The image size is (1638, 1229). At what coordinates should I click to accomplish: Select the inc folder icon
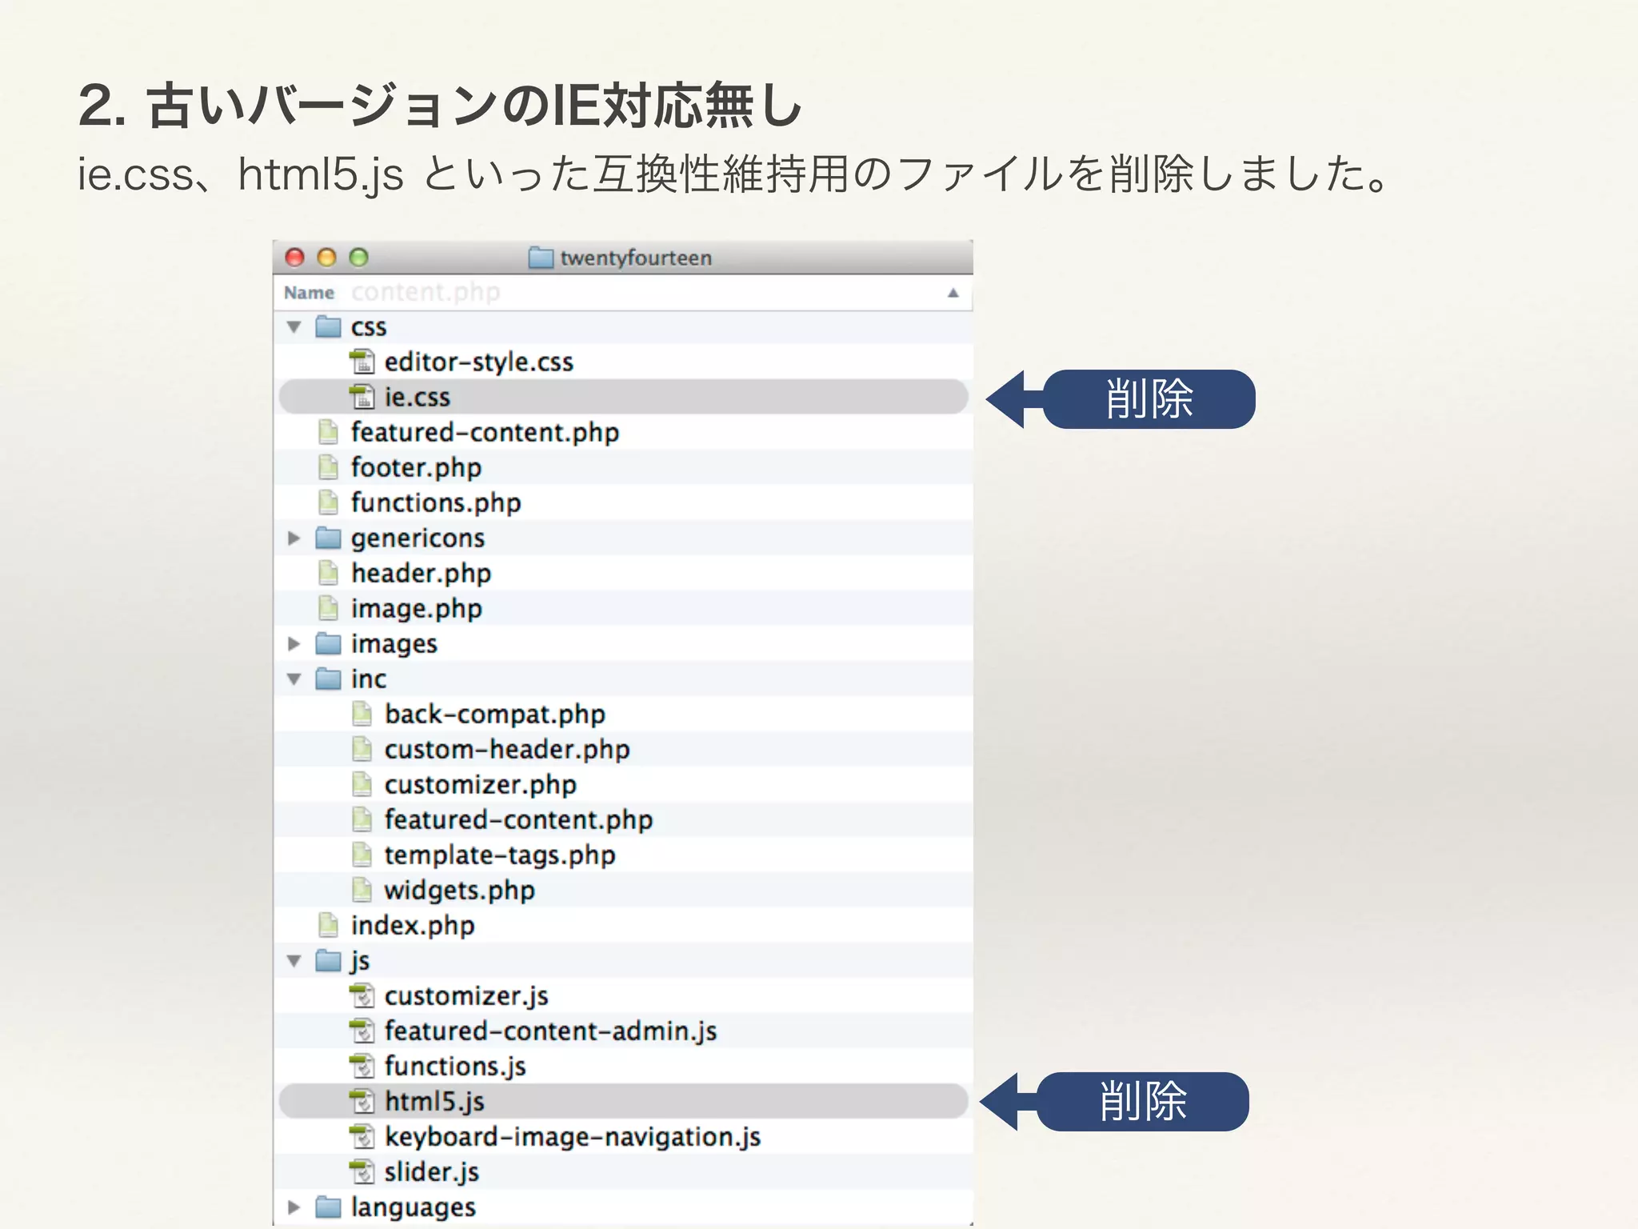point(328,679)
